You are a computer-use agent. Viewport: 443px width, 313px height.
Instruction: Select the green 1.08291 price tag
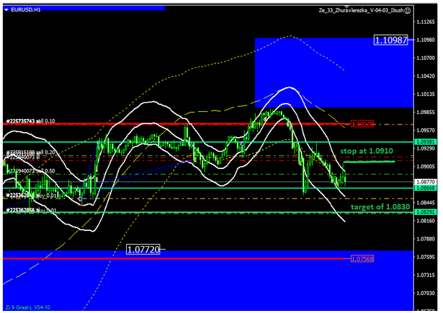point(424,211)
